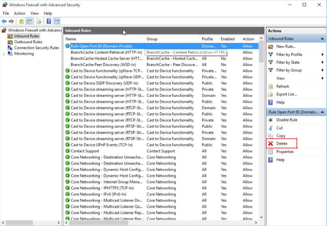Click the Back arrow toolbar icon
Viewport: 327px width, 226px height.
click(4, 21)
